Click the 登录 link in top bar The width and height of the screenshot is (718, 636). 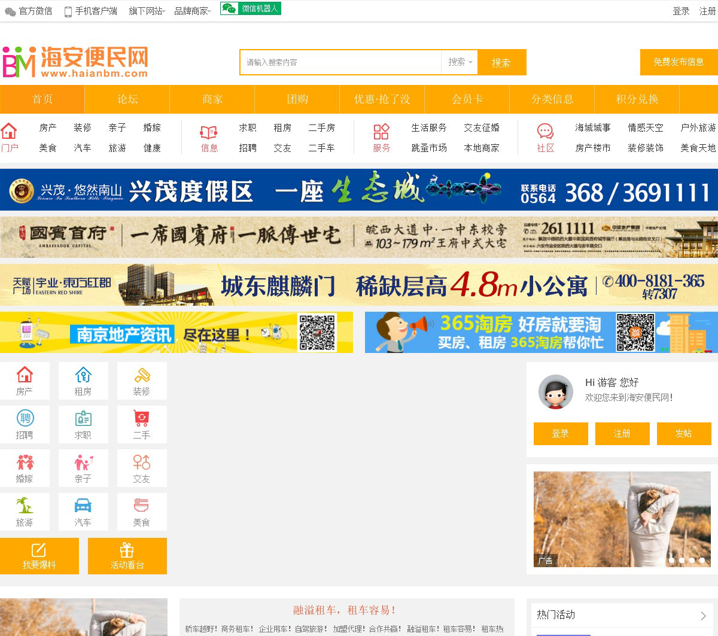[x=681, y=11]
